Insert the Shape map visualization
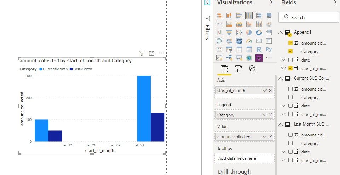 point(239,41)
